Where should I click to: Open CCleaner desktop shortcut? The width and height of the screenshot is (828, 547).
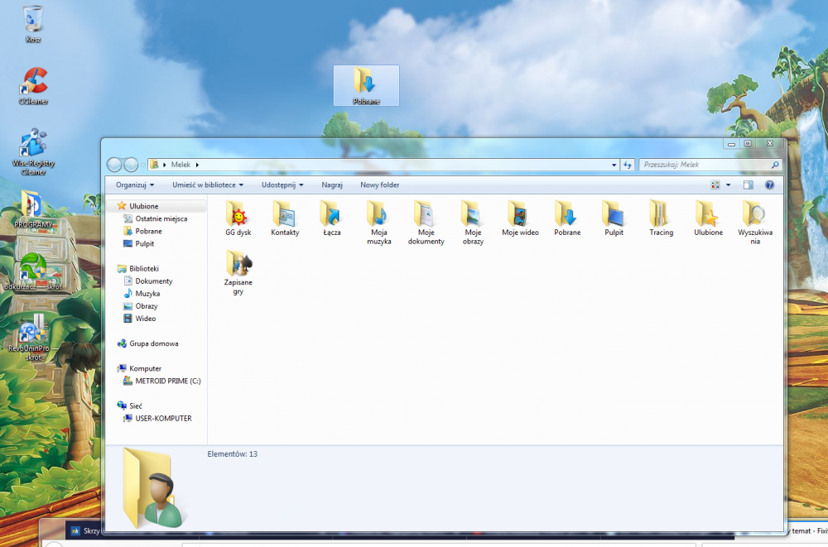(34, 83)
